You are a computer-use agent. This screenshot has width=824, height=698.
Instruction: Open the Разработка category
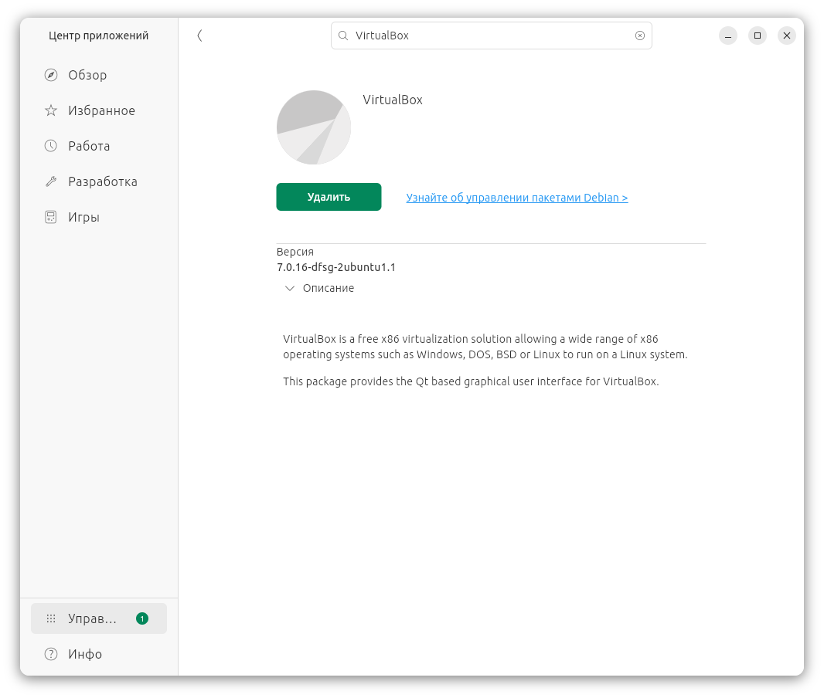[x=99, y=181]
